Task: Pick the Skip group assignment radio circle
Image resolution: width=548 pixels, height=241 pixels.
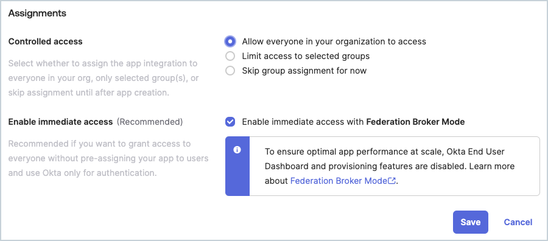Action: click(230, 71)
